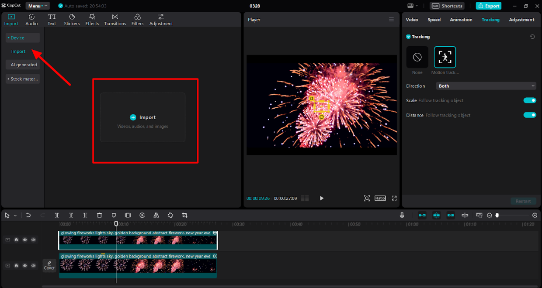Open the Transitions panel
Screen dimensions: 542x288
point(115,20)
